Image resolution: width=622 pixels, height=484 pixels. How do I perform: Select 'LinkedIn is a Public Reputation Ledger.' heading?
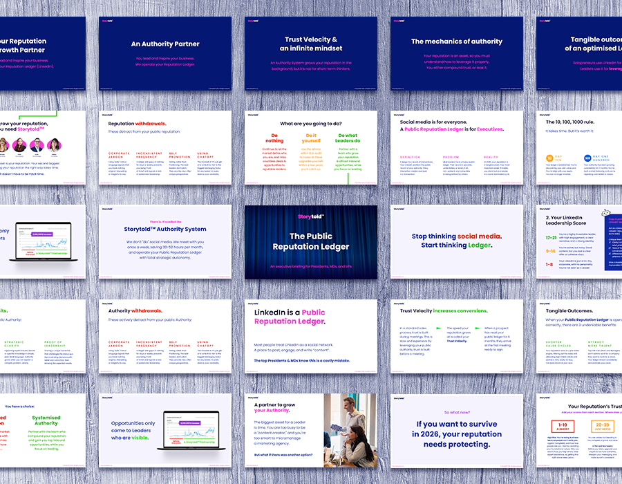tap(290, 317)
